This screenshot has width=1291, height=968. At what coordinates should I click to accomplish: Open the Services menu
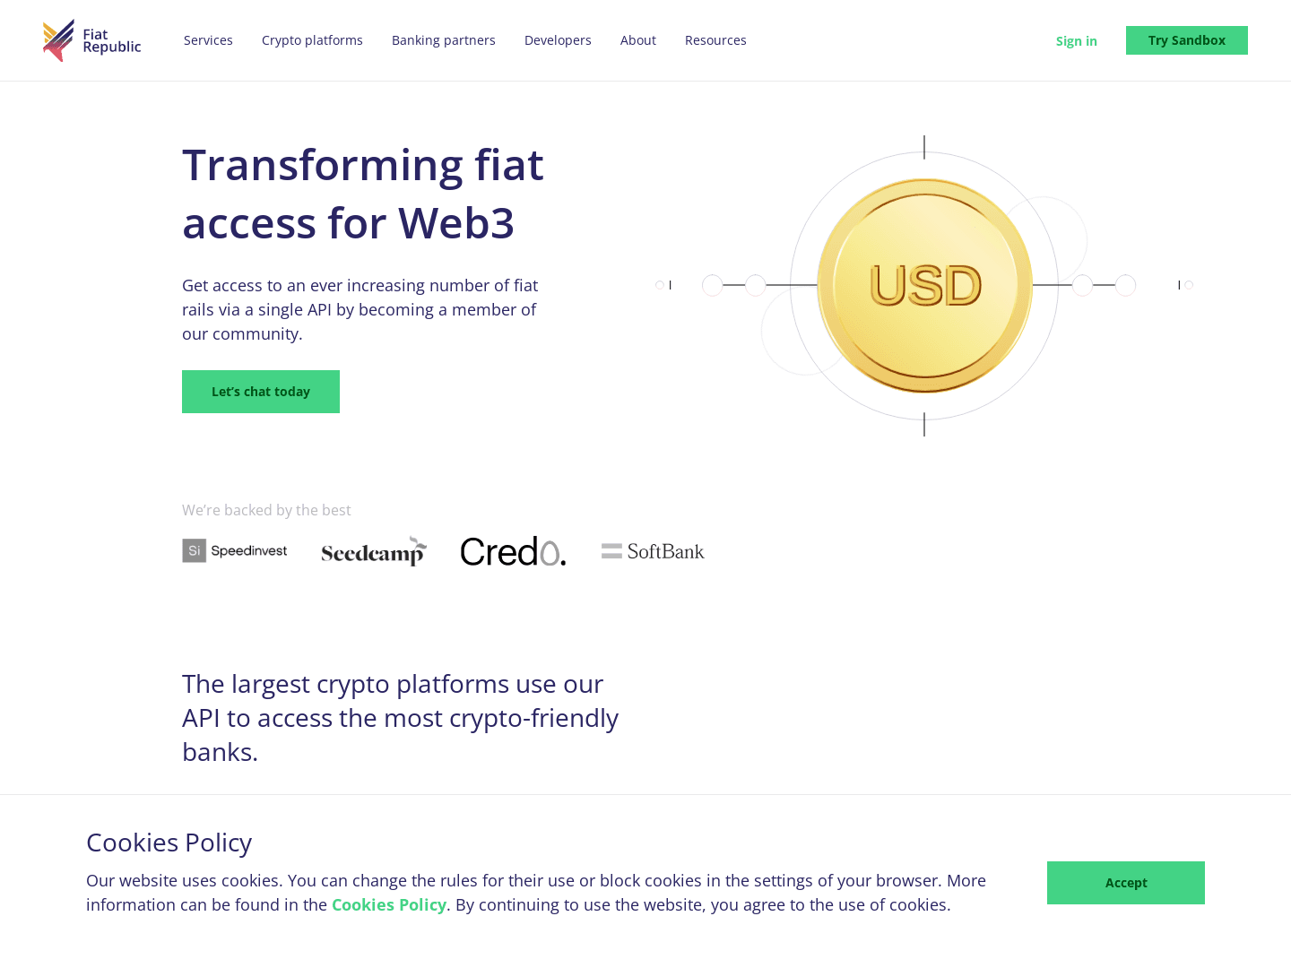[208, 39]
